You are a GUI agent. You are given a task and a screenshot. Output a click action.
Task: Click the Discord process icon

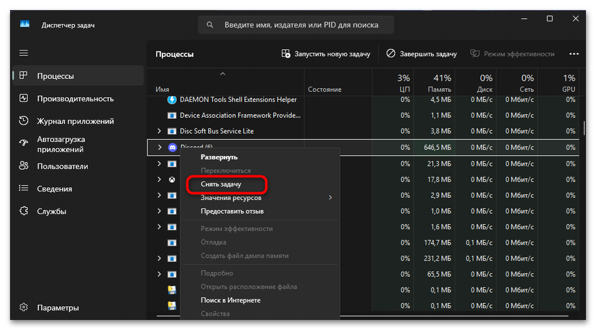(x=173, y=148)
